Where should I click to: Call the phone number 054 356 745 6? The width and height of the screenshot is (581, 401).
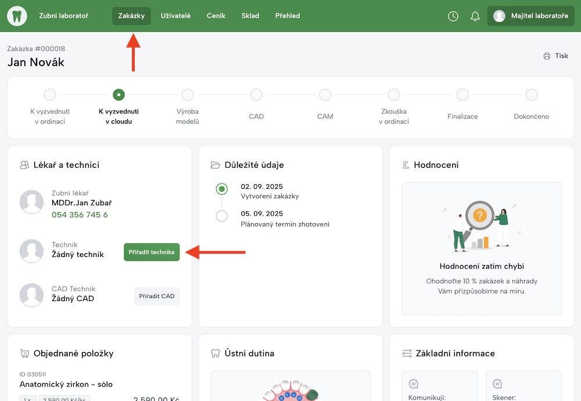[80, 215]
